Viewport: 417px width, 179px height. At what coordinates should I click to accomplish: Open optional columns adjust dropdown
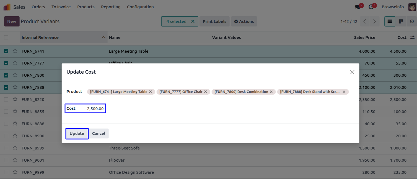point(412,38)
